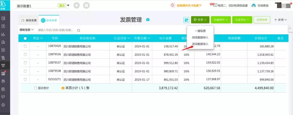Screen dimensions: 293x115
Task: Choose 一键取票 from the menu
Action: tap(200, 31)
